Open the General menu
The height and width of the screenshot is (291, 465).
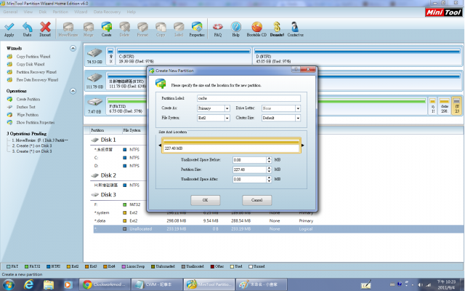click(10, 12)
